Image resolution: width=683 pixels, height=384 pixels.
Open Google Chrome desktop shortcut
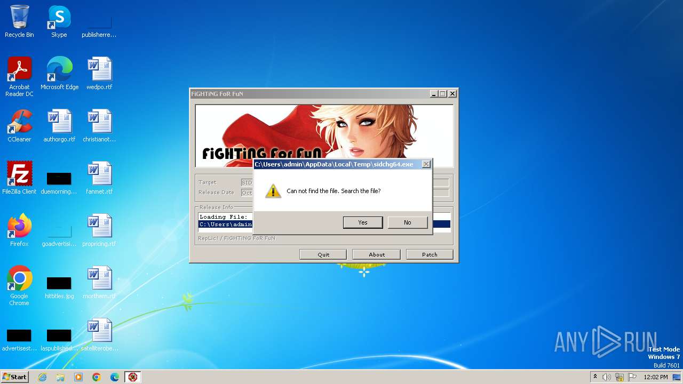[x=19, y=286]
